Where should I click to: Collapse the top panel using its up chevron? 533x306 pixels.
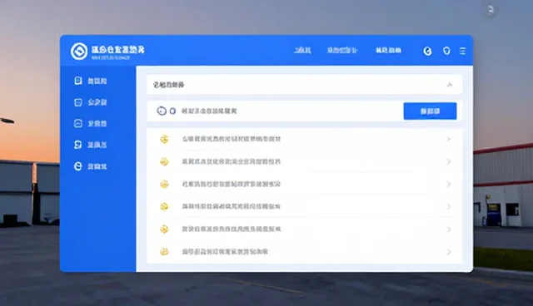[x=450, y=85]
